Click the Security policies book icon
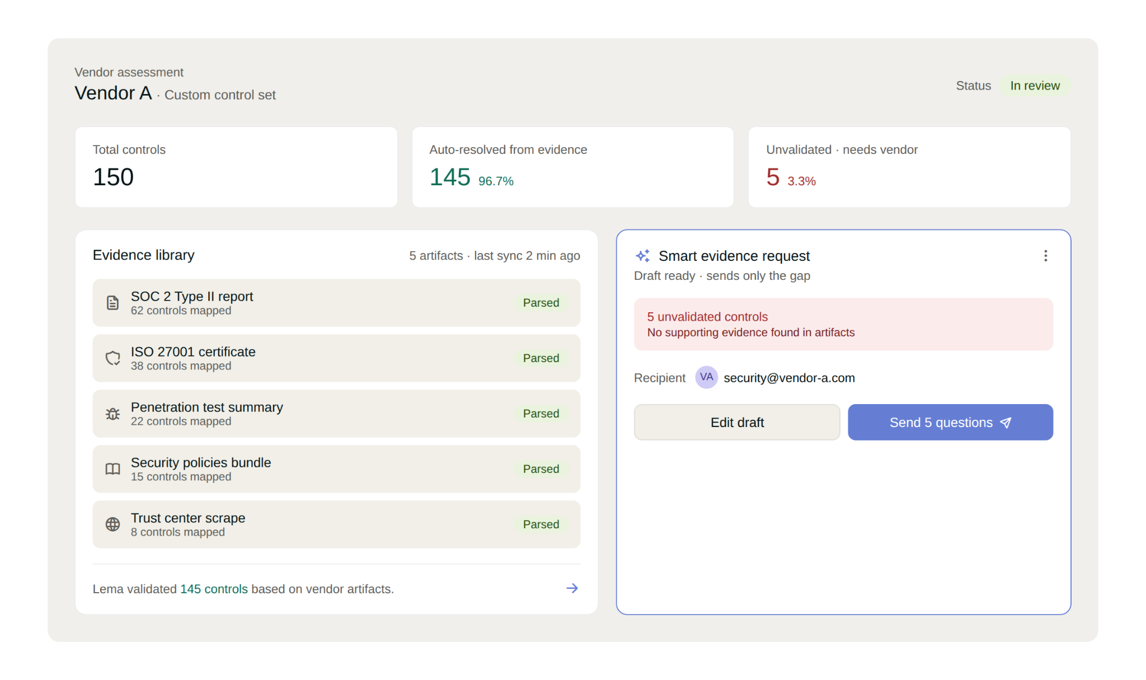 (x=112, y=469)
